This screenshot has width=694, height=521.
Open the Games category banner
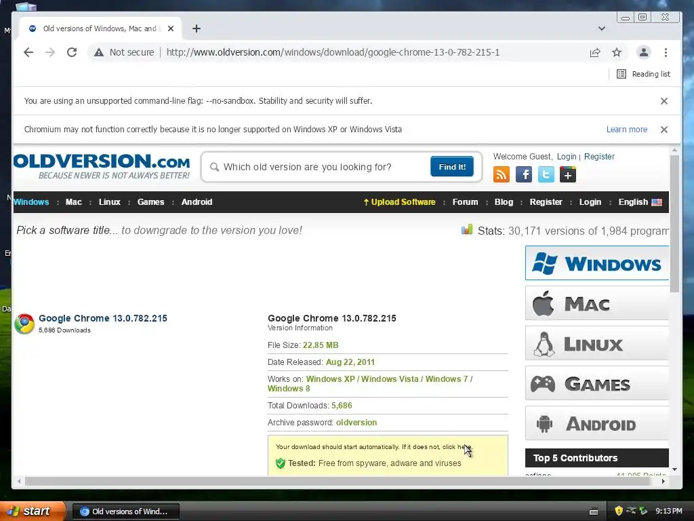point(596,383)
